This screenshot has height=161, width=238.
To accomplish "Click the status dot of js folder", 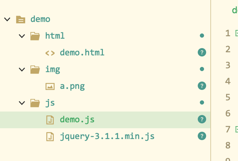I will (202, 102).
